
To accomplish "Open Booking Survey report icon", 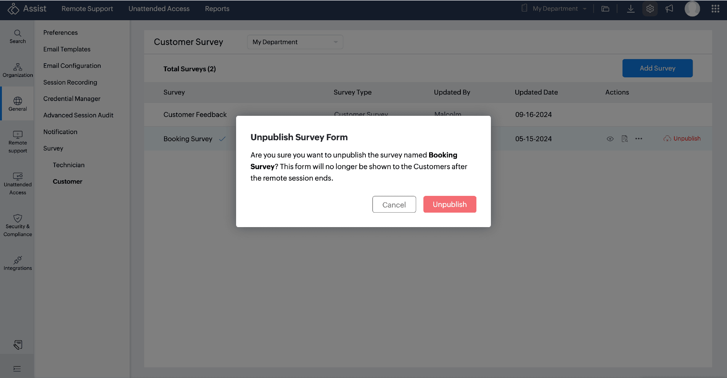I will tap(625, 139).
